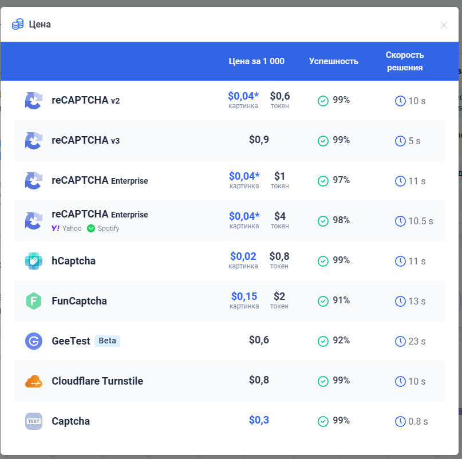Click the reCAPTCHA v3 logo icon
The height and width of the screenshot is (459, 462).
coord(34,141)
